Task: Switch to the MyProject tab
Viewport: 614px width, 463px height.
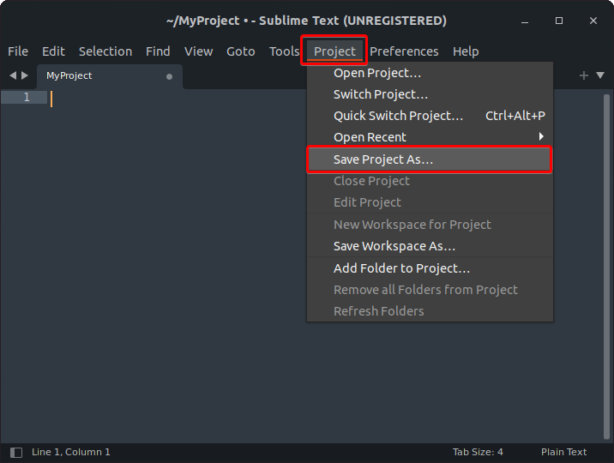Action: click(110, 76)
